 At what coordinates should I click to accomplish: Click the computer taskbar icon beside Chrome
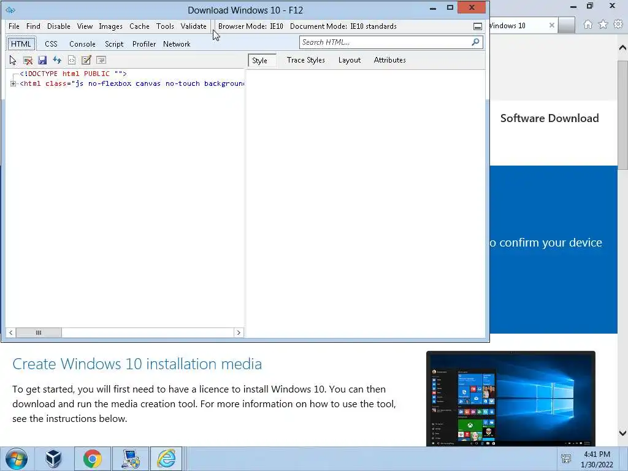[x=131, y=459]
